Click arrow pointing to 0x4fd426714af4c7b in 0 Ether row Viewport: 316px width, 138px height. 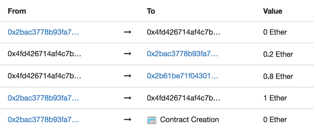click(x=127, y=32)
